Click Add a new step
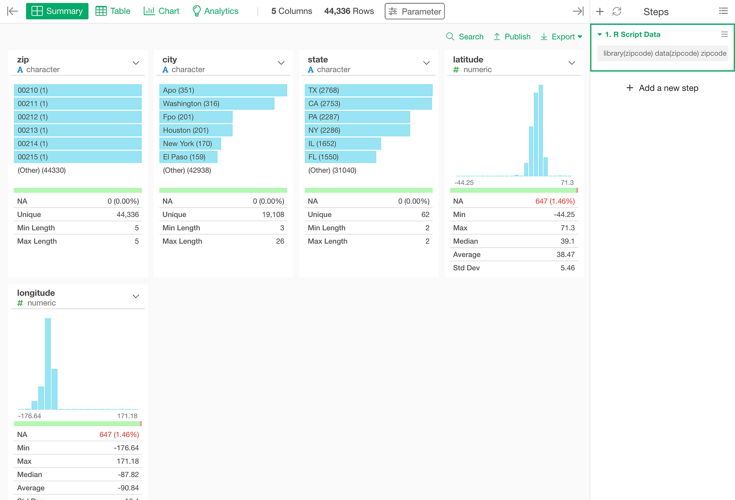735x500 pixels. tap(662, 88)
